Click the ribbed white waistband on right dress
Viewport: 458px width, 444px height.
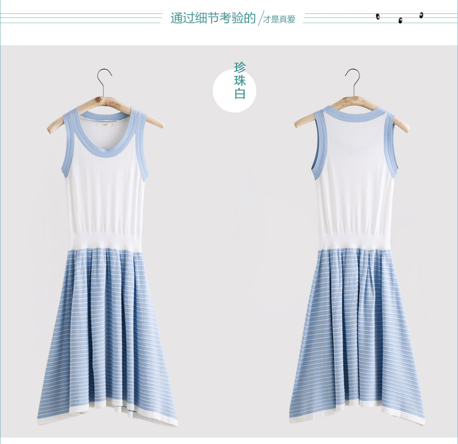pyautogui.click(x=354, y=238)
